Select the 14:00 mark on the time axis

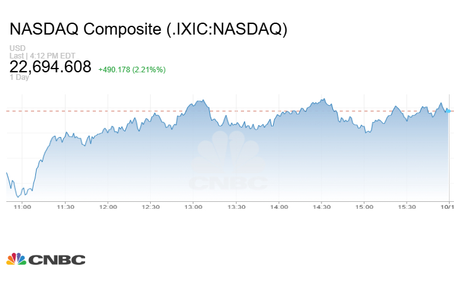(x=279, y=206)
